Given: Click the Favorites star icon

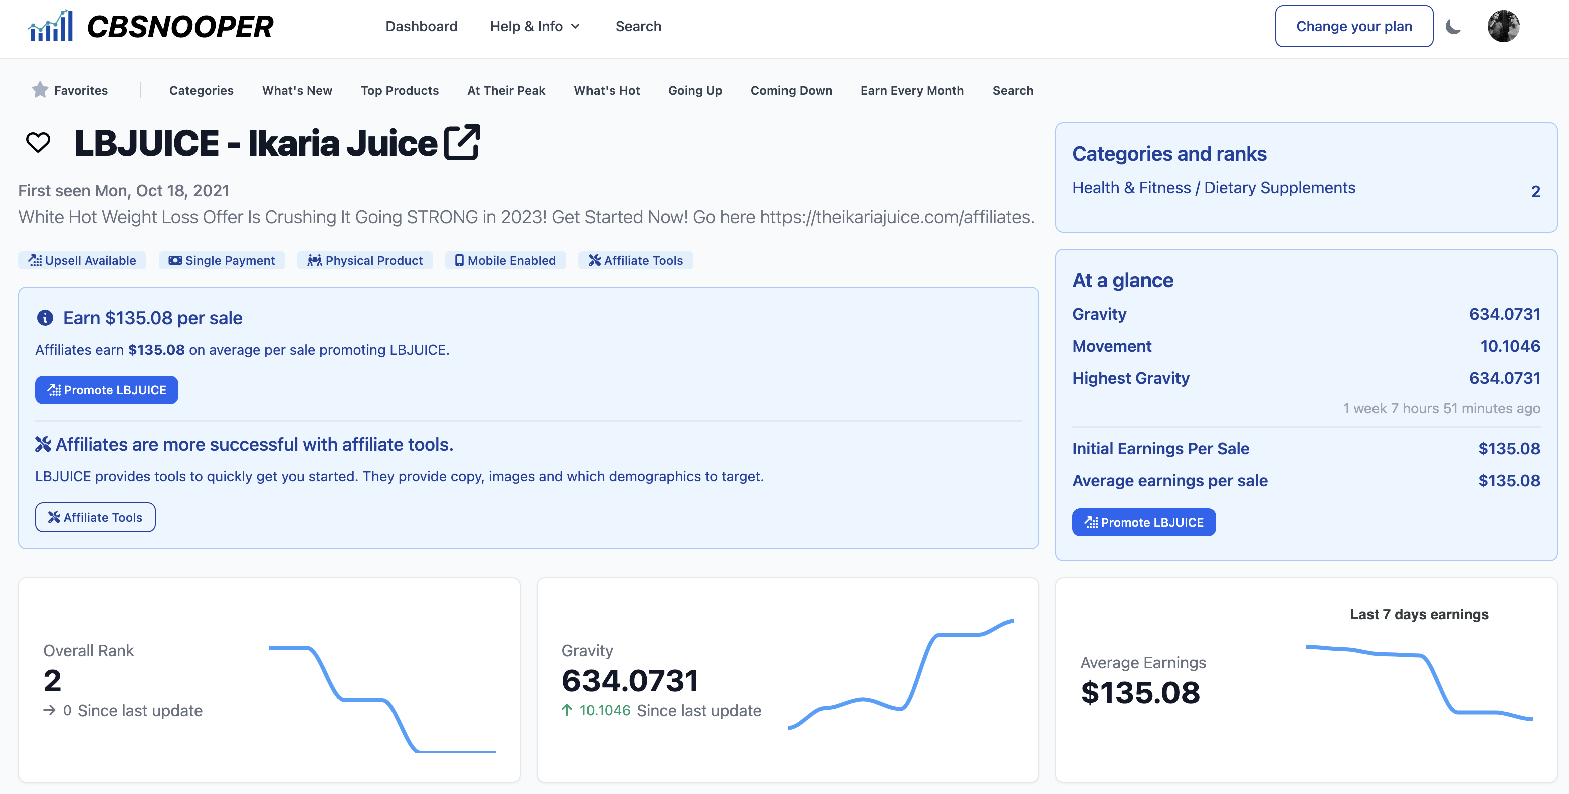Looking at the screenshot, I should pos(40,90).
